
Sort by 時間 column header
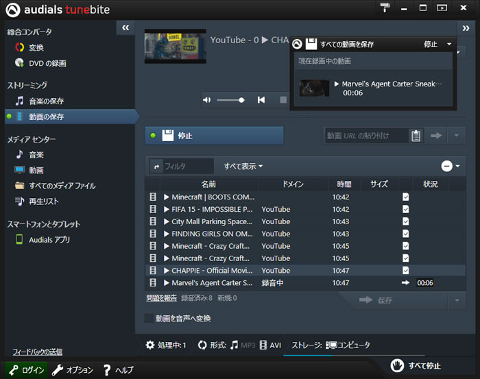tap(344, 184)
